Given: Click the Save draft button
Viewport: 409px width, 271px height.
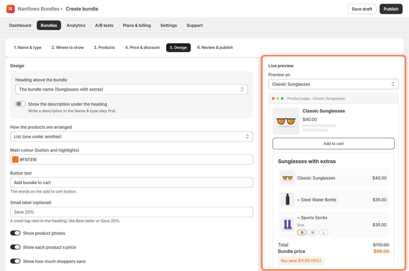Looking at the screenshot, I should pos(362,9).
